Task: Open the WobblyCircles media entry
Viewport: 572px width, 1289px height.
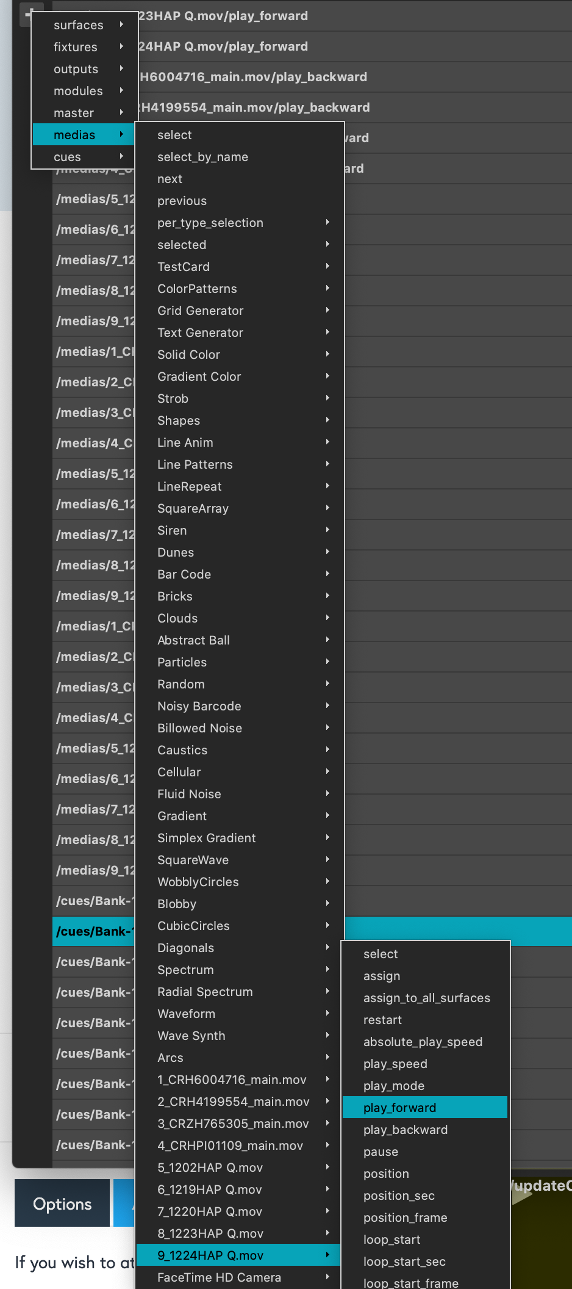Action: click(240, 882)
